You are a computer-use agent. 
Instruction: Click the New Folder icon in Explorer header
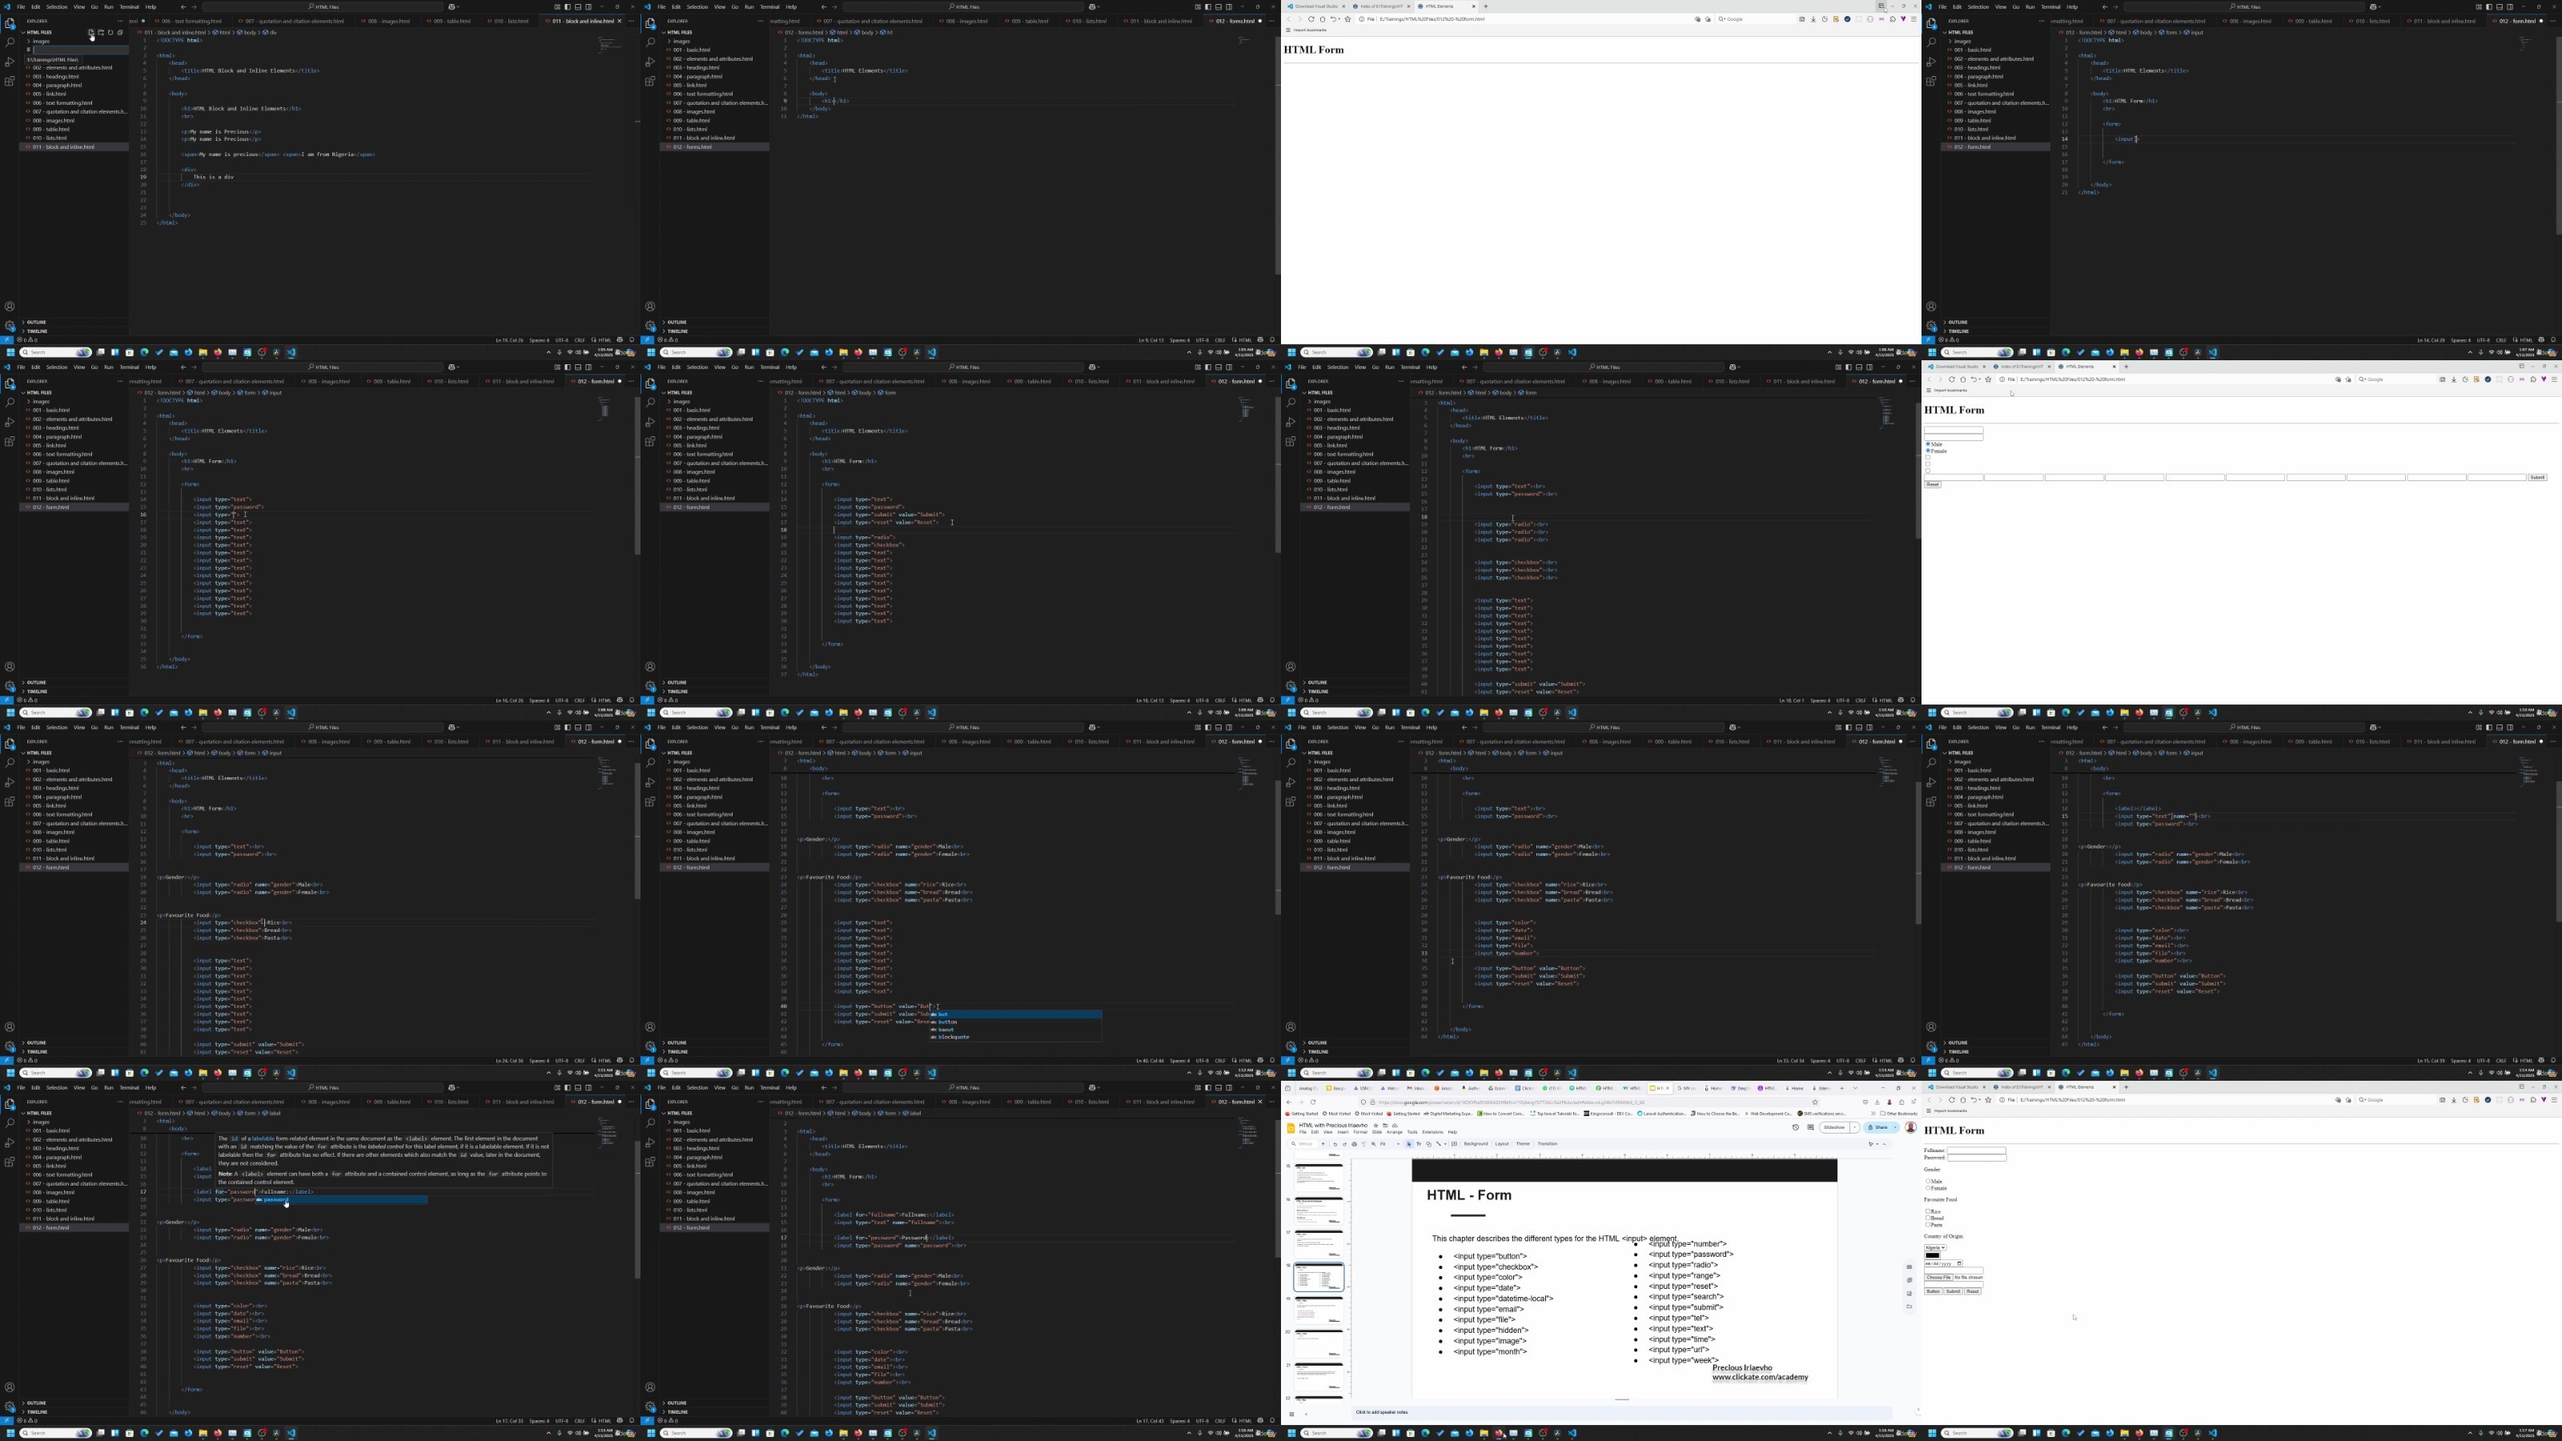click(x=102, y=33)
